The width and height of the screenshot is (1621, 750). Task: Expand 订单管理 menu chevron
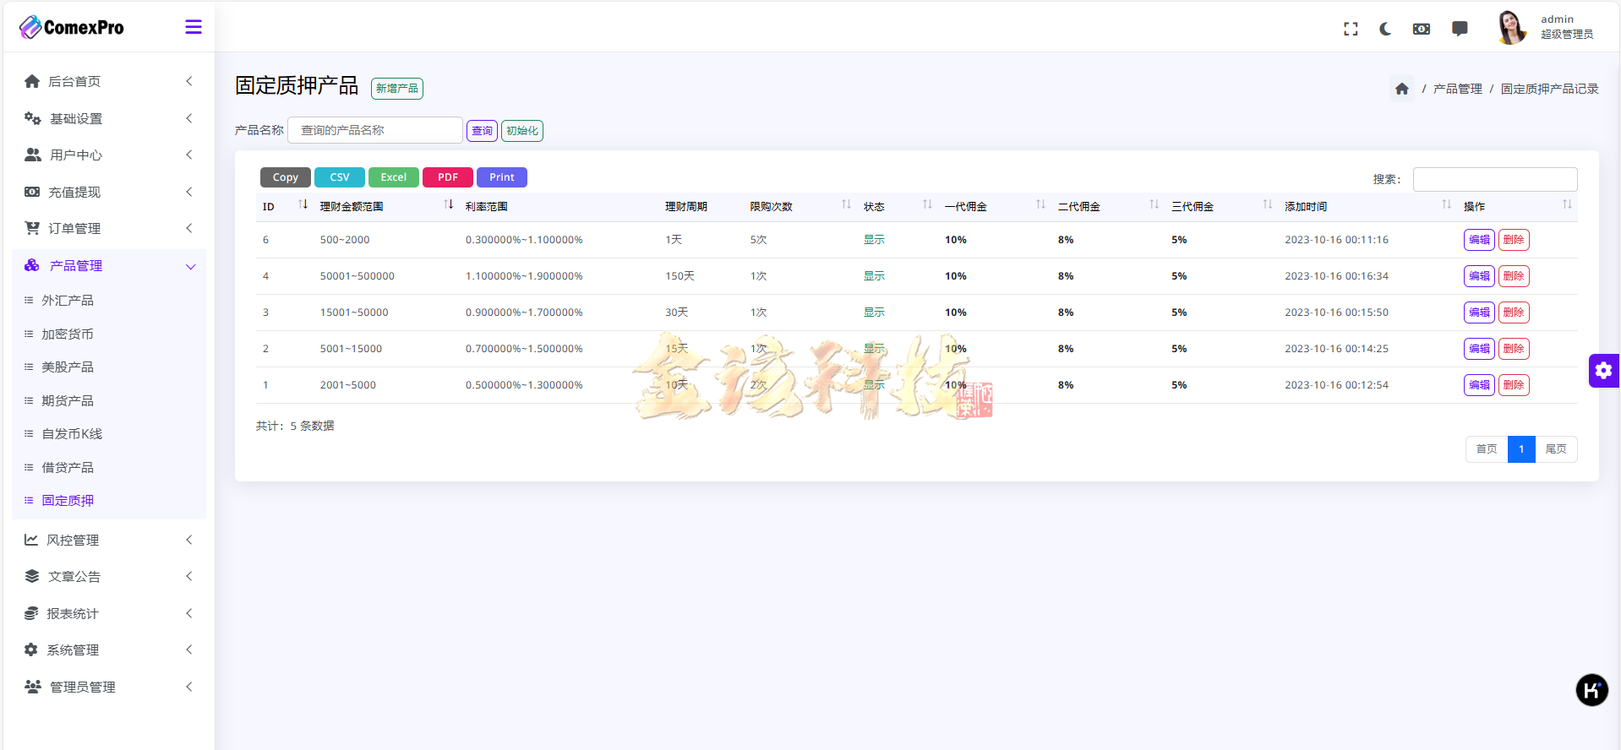(189, 228)
